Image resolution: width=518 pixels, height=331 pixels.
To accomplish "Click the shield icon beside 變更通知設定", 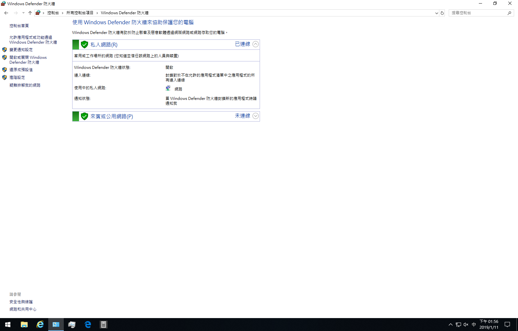I will coord(5,50).
